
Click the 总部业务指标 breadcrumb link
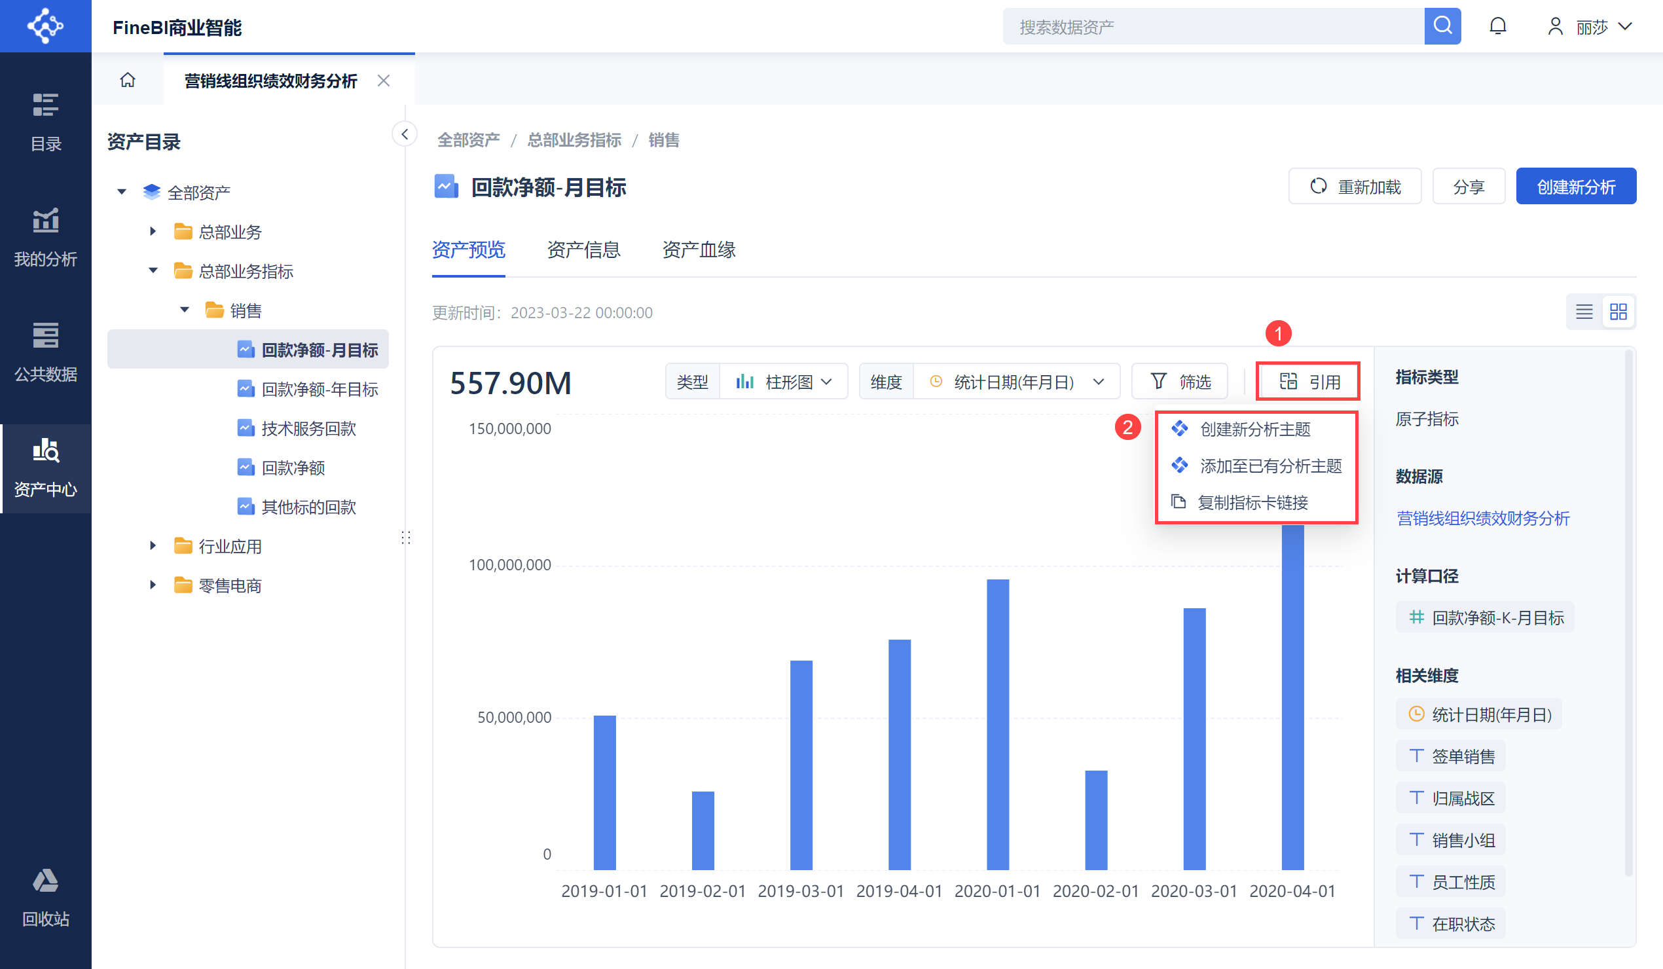tap(574, 140)
